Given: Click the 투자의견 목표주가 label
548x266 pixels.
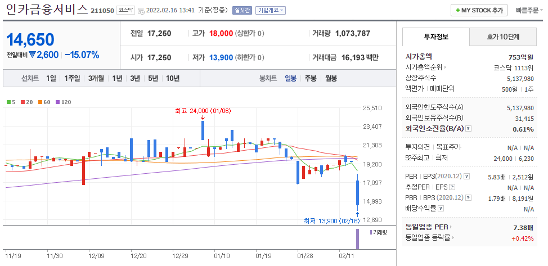Looking at the screenshot, I should click(433, 147).
